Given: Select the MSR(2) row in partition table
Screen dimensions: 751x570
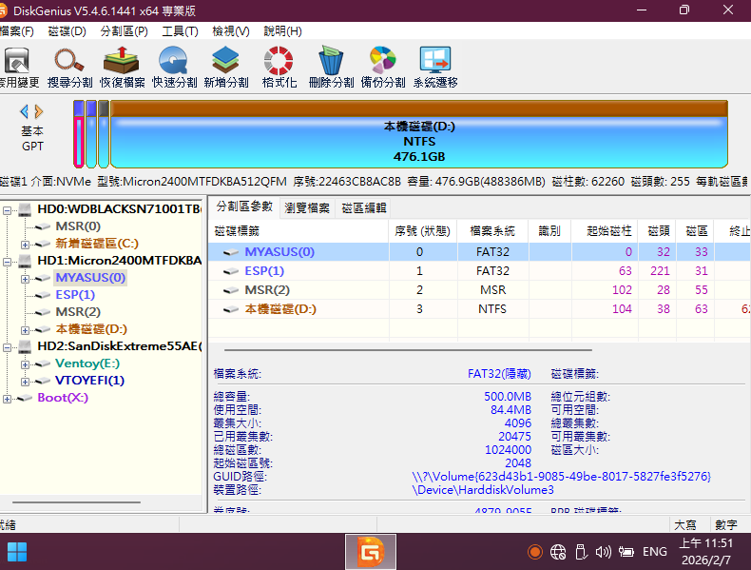Looking at the screenshot, I should (479, 290).
